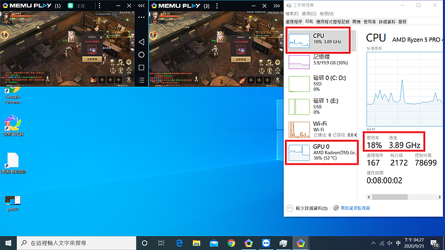Image resolution: width=445 pixels, height=250 pixels.
Task: Click three-dot more button in MEmu sidebar
Action: (142, 17)
